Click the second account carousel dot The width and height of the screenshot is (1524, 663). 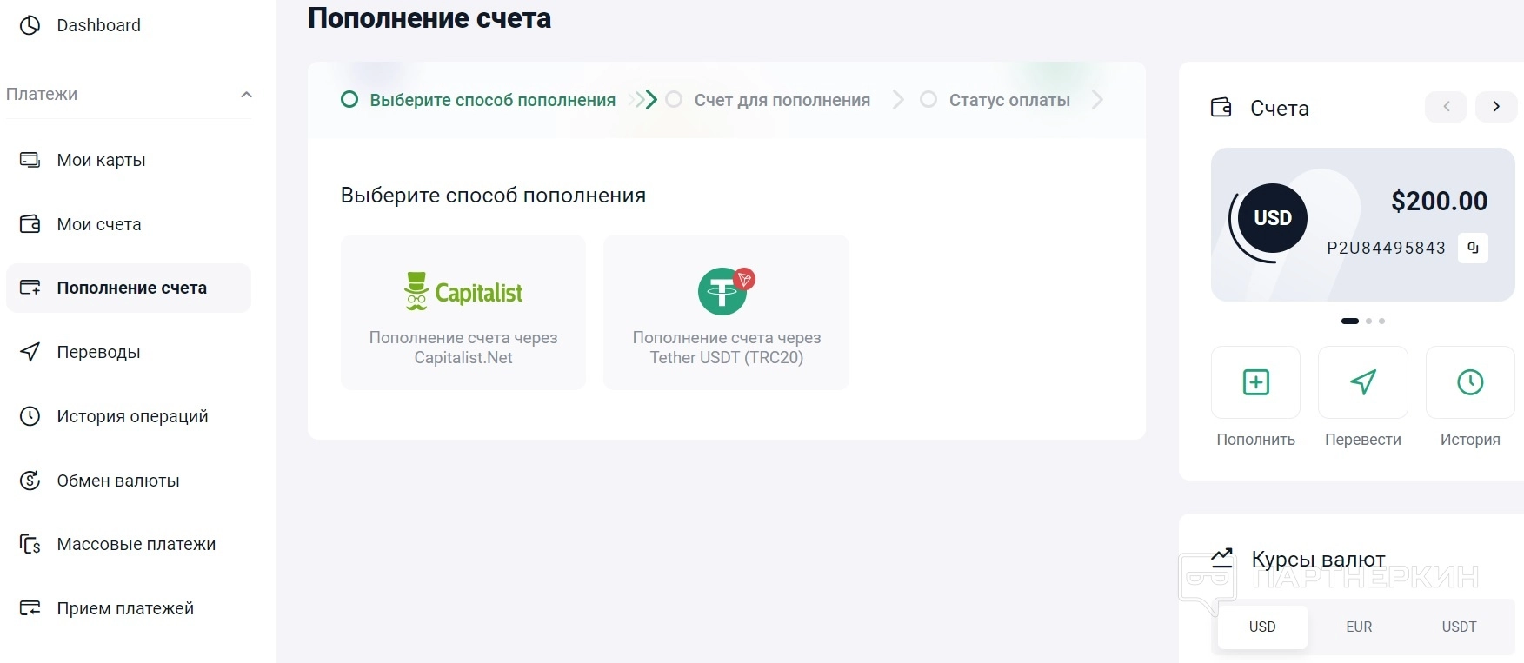tap(1368, 322)
